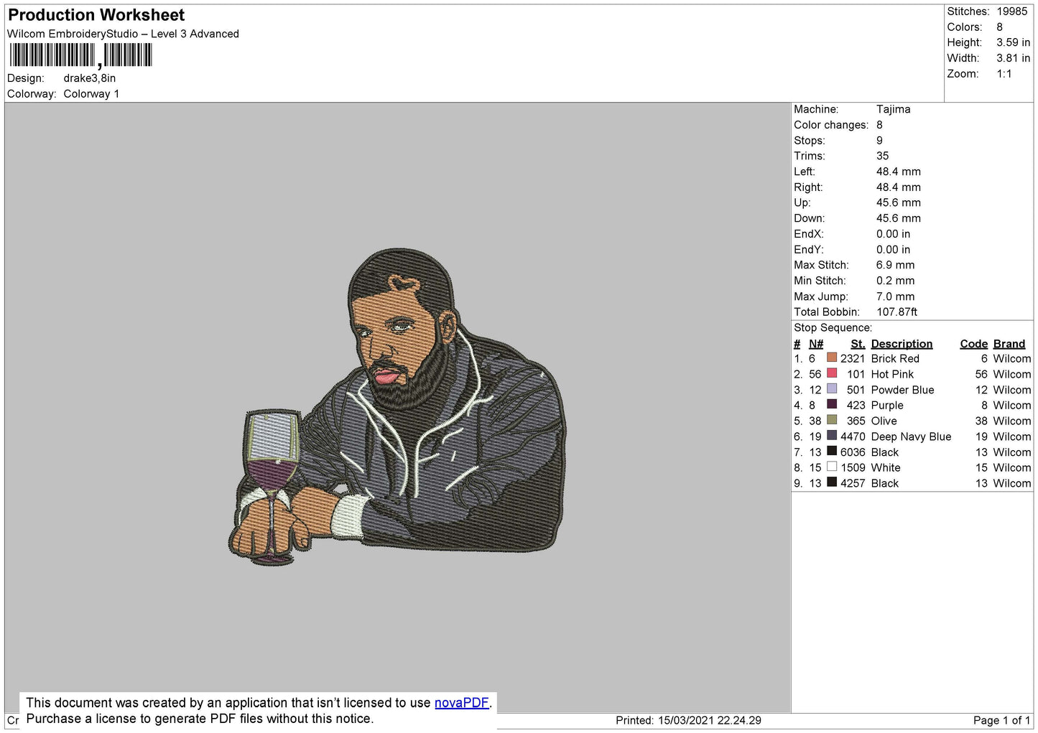Click the 'St.' column header
The width and height of the screenshot is (1038, 733).
(858, 344)
